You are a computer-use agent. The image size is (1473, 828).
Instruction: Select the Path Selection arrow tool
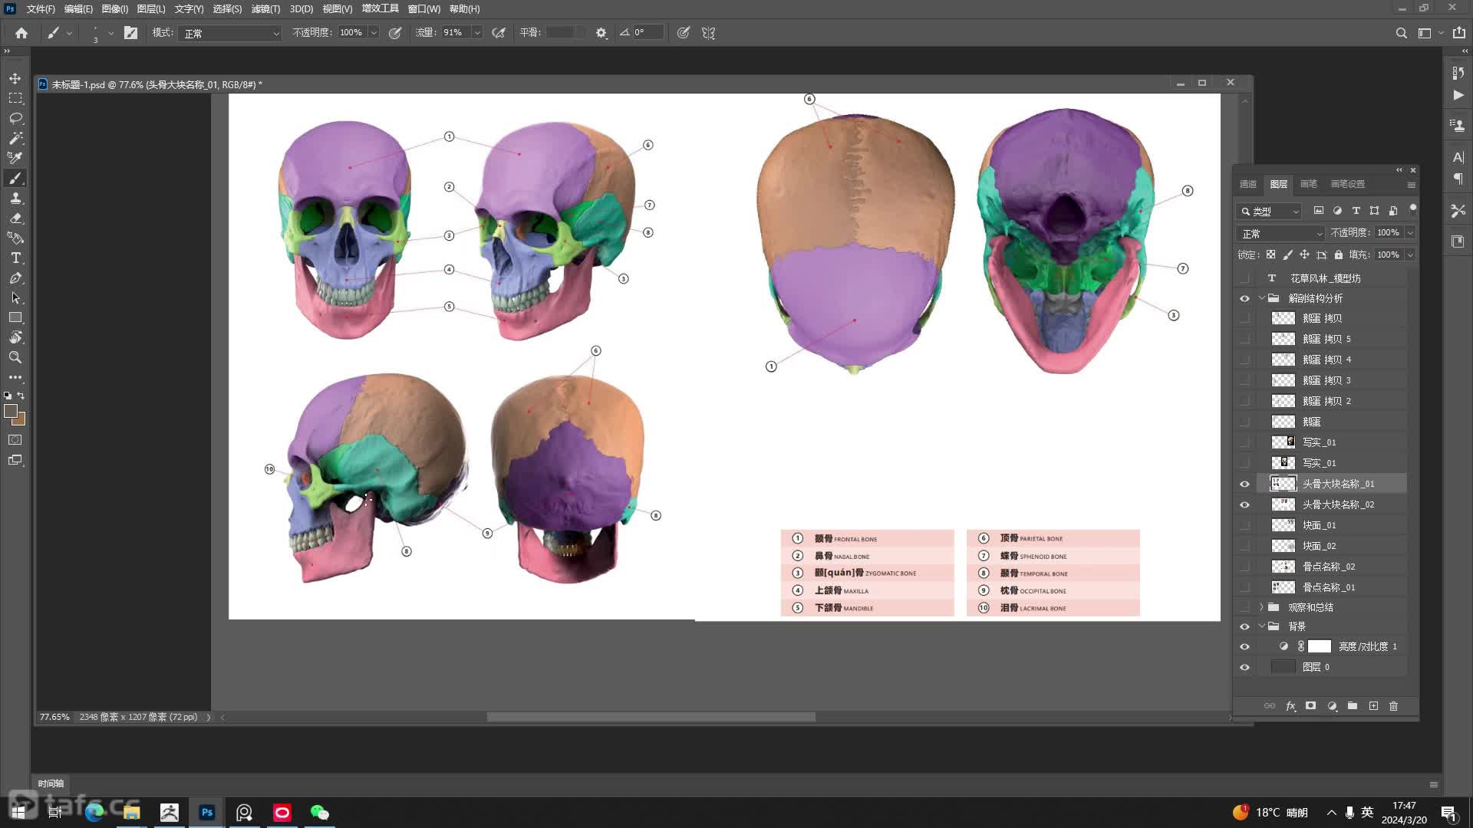(x=15, y=297)
